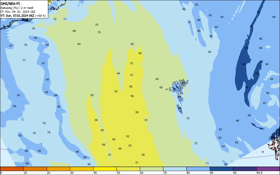Select the light blue 70–80 legend swatch
The height and width of the screenshot is (175, 280).
pos(175,169)
